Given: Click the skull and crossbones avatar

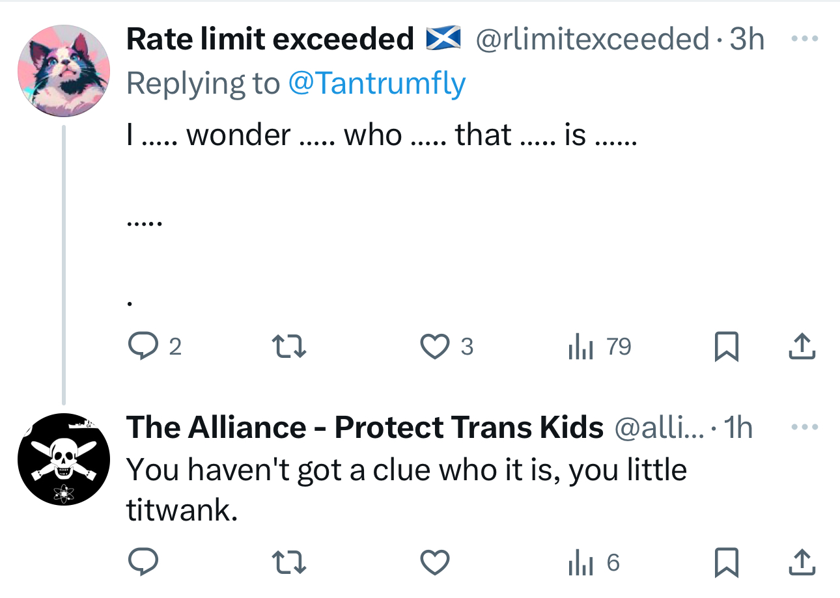Looking at the screenshot, I should pyautogui.click(x=63, y=459).
